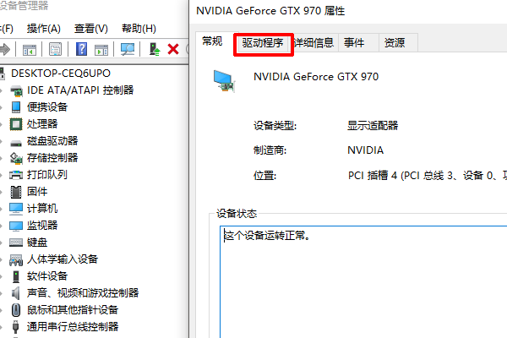Viewport: 507px width, 338px height.
Task: Select the 通用串行总线控制器 category
Action: coord(73,327)
